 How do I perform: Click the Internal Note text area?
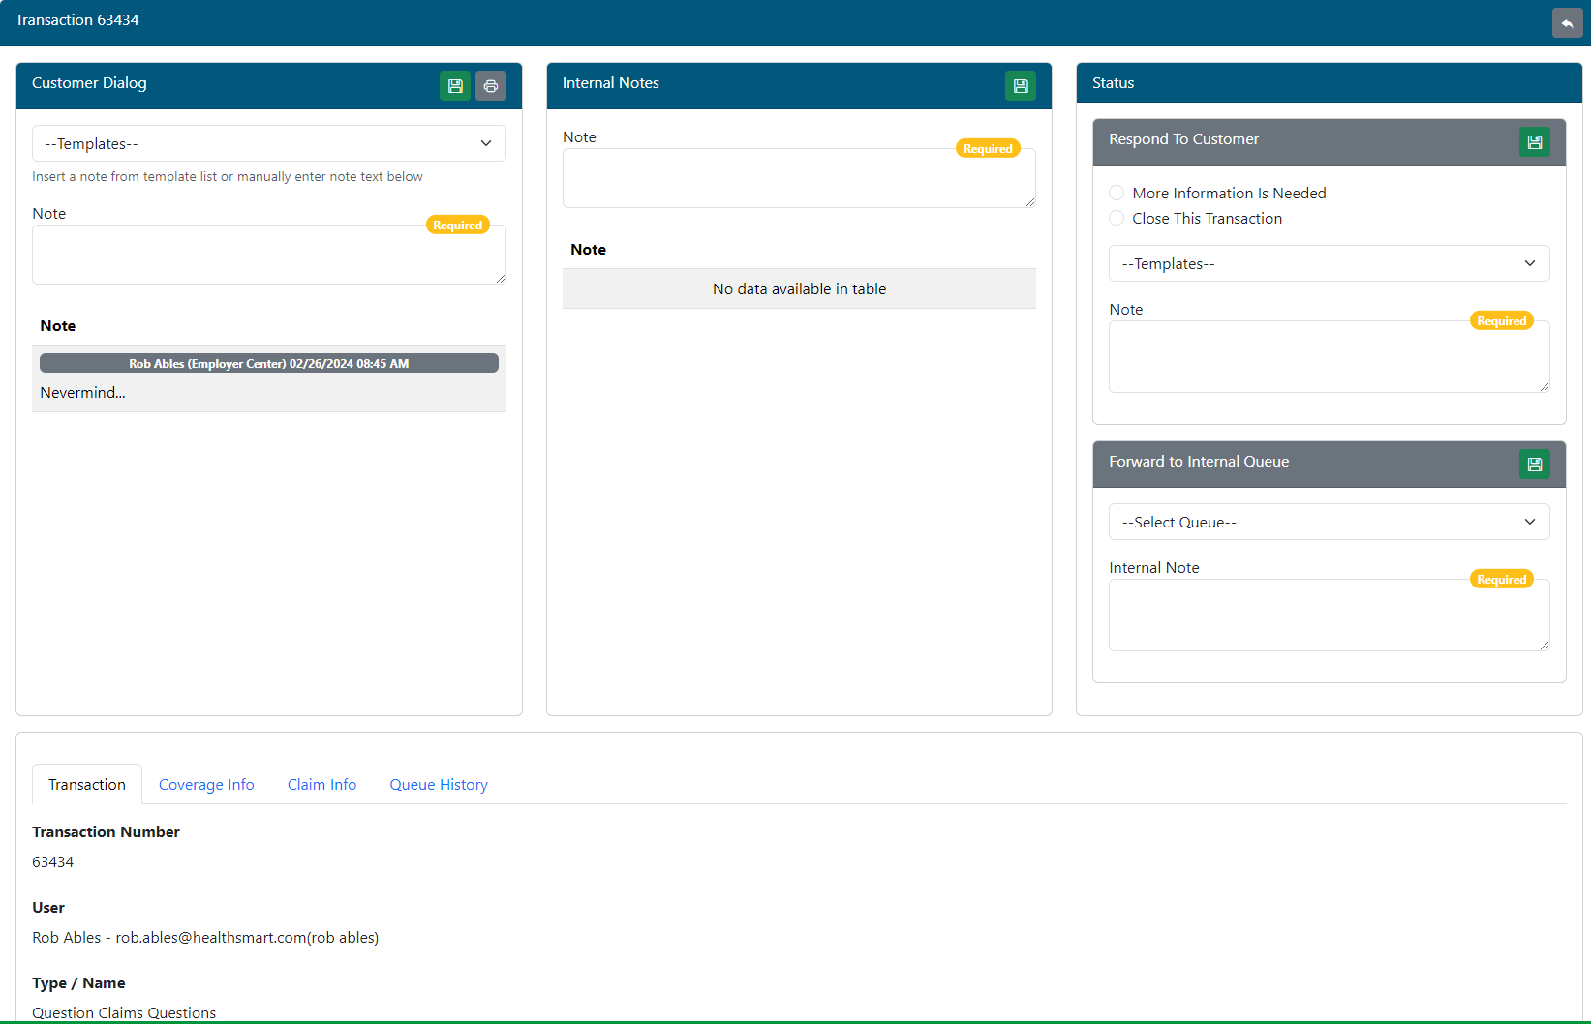(x=1328, y=617)
